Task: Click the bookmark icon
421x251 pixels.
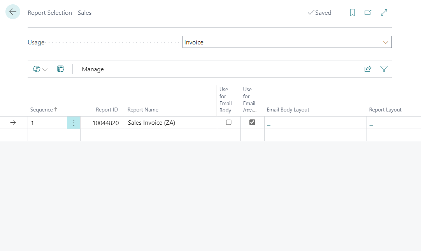Action: click(352, 12)
